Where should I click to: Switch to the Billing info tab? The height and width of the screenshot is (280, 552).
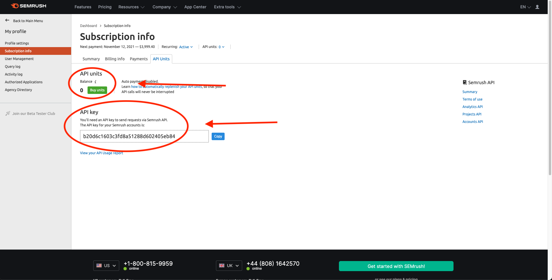tap(114, 59)
